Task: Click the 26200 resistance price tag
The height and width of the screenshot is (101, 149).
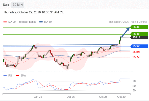Action: click(x=139, y=27)
